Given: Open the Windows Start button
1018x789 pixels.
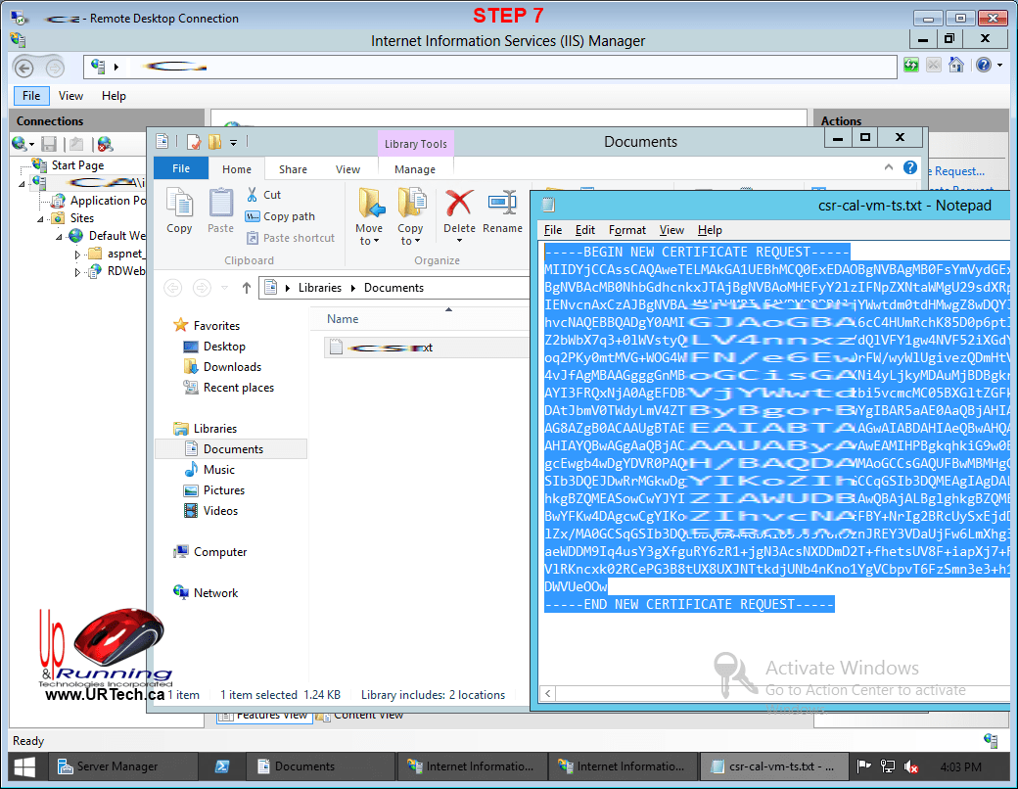Looking at the screenshot, I should tap(23, 766).
